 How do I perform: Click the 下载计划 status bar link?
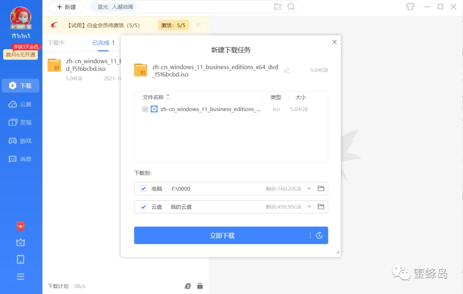(x=58, y=286)
